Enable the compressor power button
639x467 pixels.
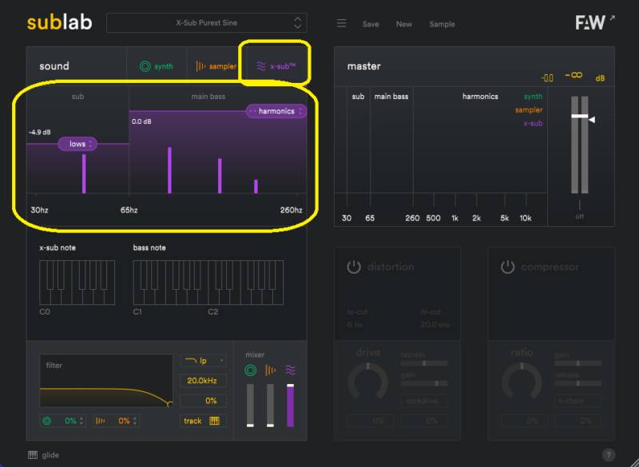[x=508, y=267]
